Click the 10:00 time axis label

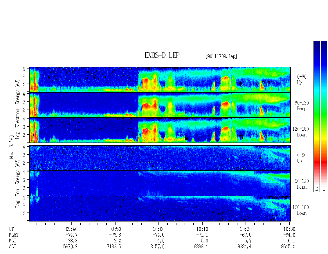pyautogui.click(x=158, y=229)
